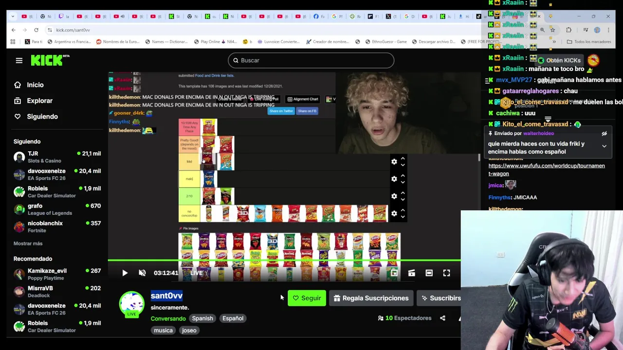Move no concorzfop row up
623x350 pixels.
(403, 210)
